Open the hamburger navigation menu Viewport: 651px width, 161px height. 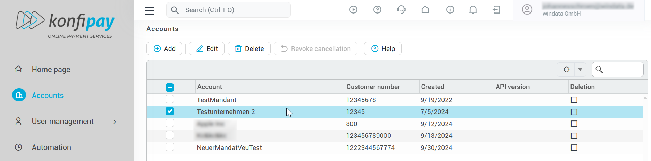click(x=150, y=10)
